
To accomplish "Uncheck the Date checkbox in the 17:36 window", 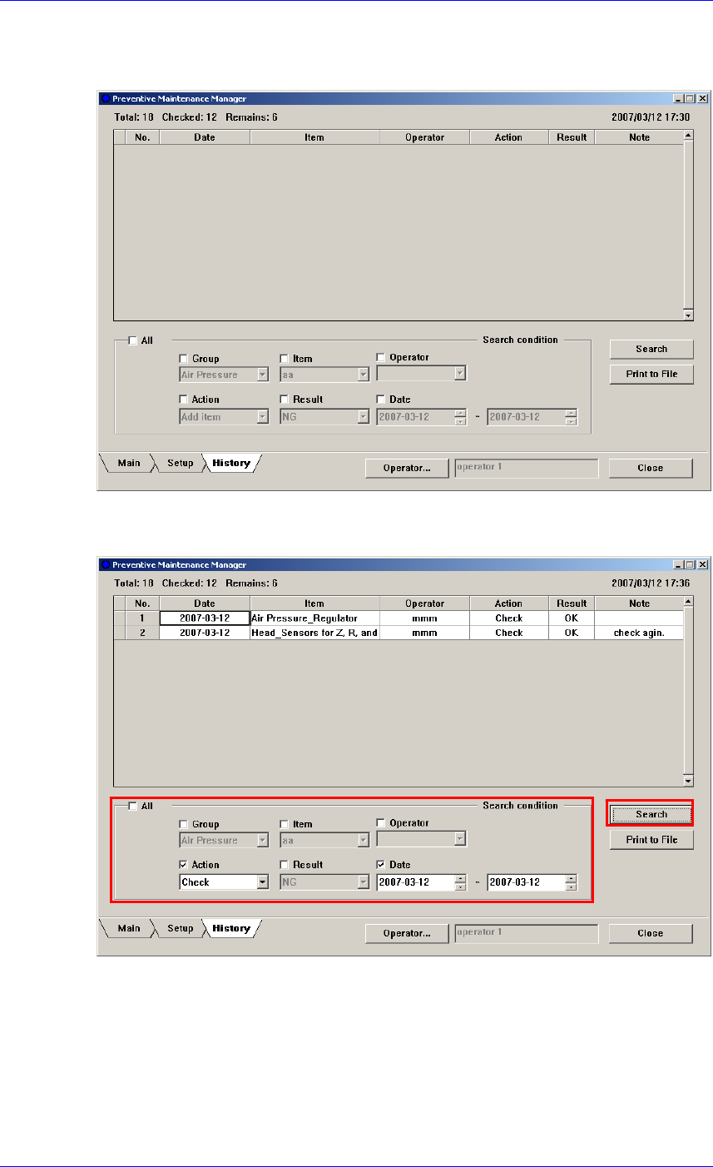I will pos(381,865).
